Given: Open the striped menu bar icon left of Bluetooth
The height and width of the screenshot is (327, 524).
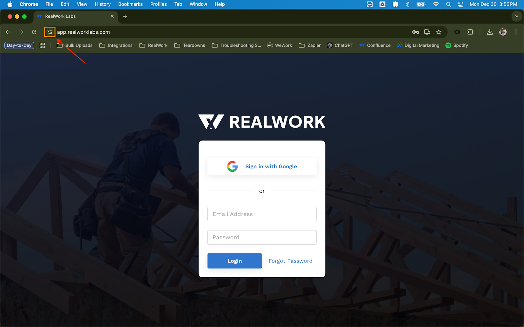Looking at the screenshot, I should click(x=395, y=4).
